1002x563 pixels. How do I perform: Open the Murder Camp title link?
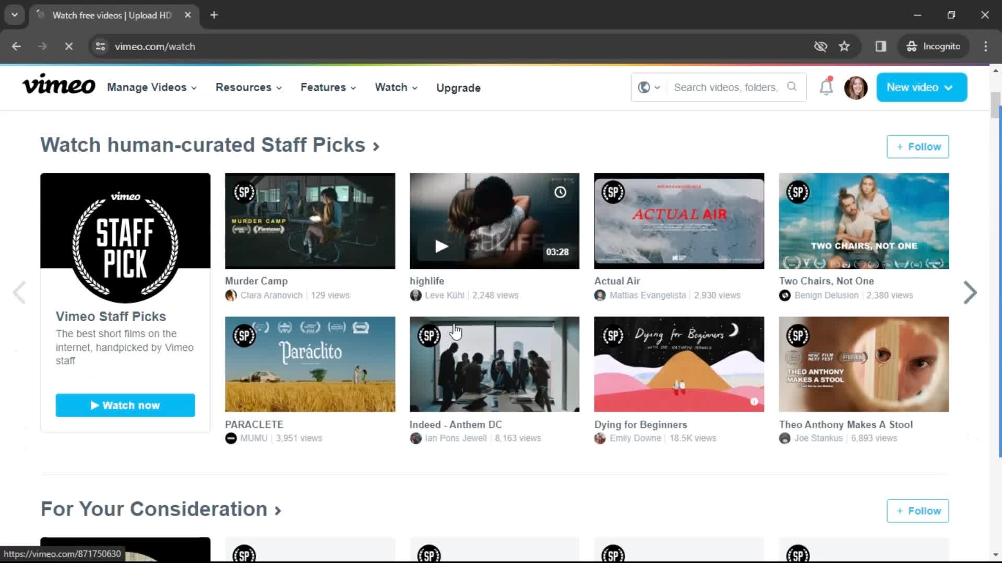[x=256, y=281]
